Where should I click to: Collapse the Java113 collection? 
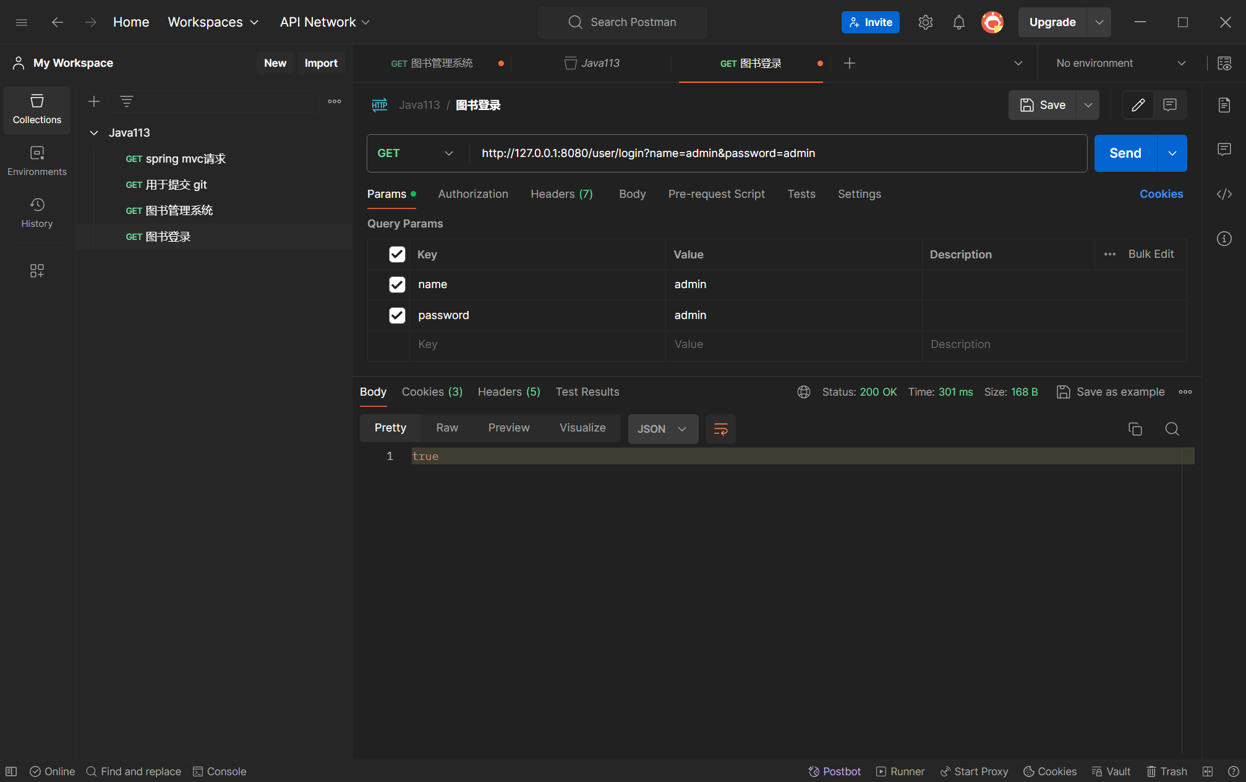(x=94, y=133)
